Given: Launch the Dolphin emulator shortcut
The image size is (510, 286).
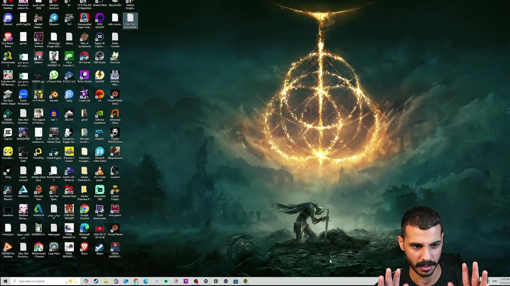Looking at the screenshot, I should click(100, 134).
